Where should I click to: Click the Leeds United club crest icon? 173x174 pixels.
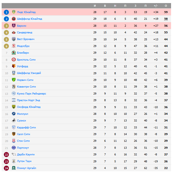click(14, 12)
